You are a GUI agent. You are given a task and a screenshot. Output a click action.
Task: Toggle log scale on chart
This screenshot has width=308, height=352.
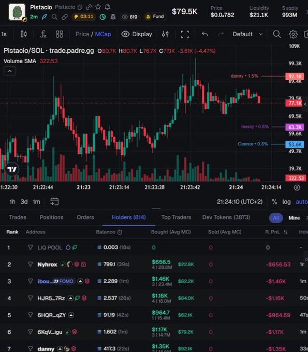(x=286, y=202)
